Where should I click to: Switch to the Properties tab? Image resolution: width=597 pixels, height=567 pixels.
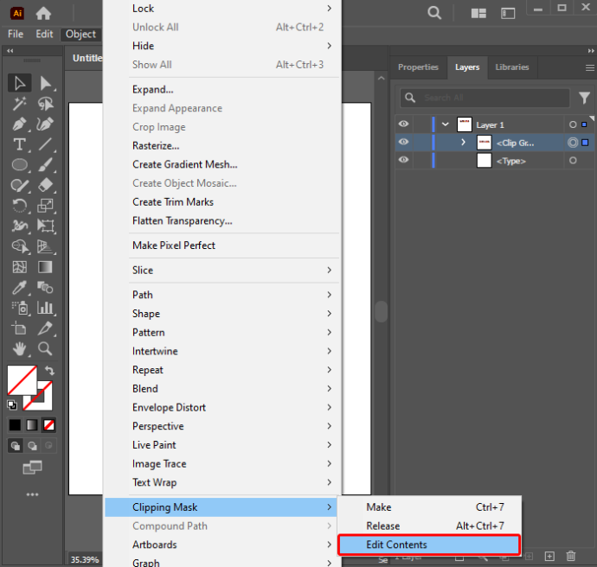[418, 67]
